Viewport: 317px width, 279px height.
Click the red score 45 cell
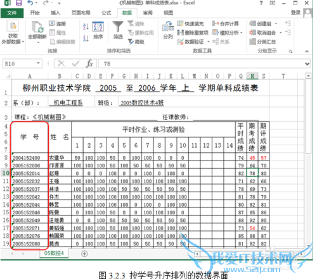tap(252, 158)
